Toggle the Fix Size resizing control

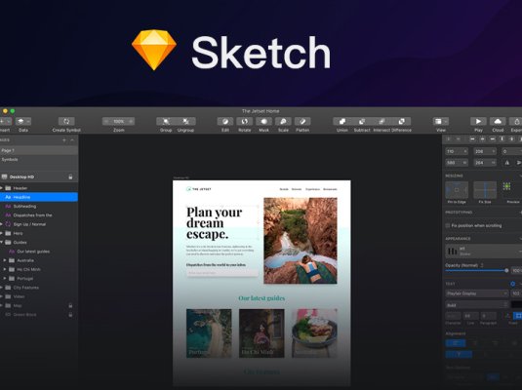(x=485, y=190)
